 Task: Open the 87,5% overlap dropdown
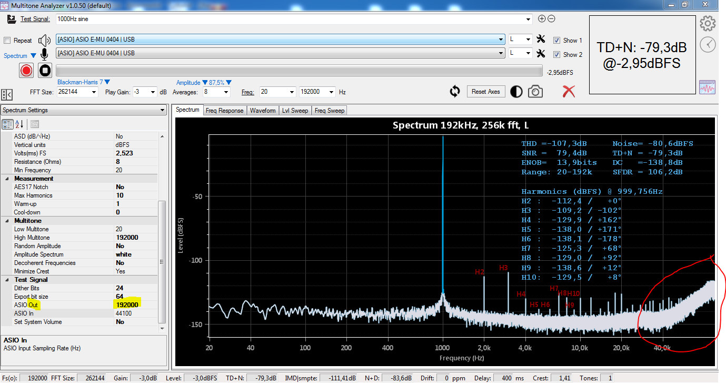220,83
